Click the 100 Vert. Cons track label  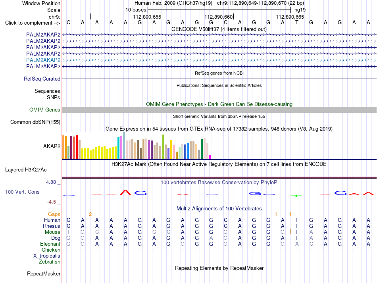22,192
